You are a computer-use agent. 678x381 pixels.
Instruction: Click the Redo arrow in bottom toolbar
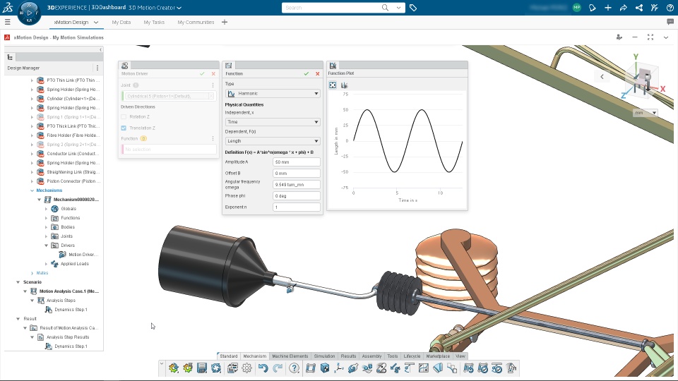pyautogui.click(x=278, y=368)
